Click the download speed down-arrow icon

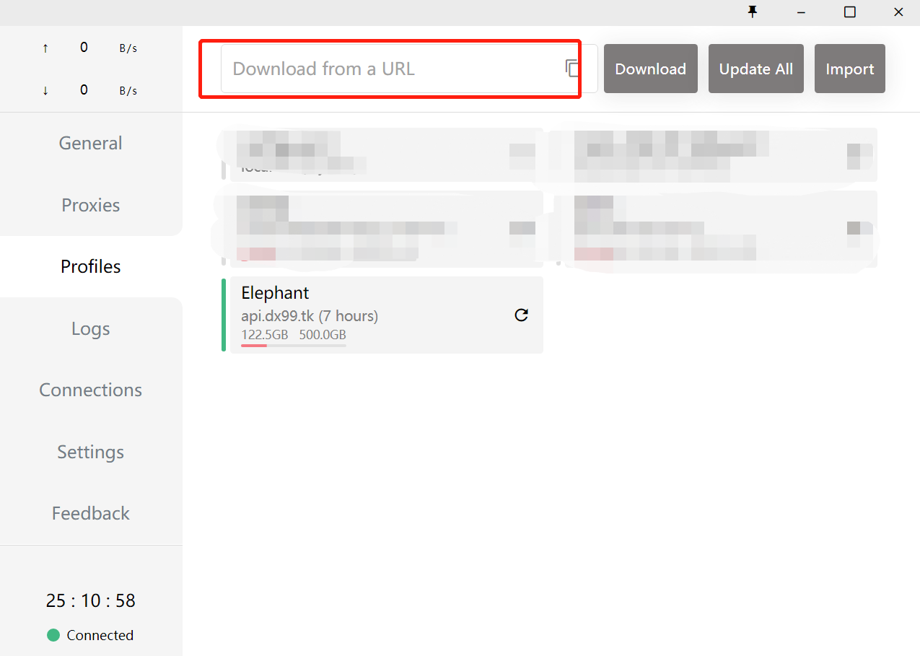pyautogui.click(x=45, y=90)
